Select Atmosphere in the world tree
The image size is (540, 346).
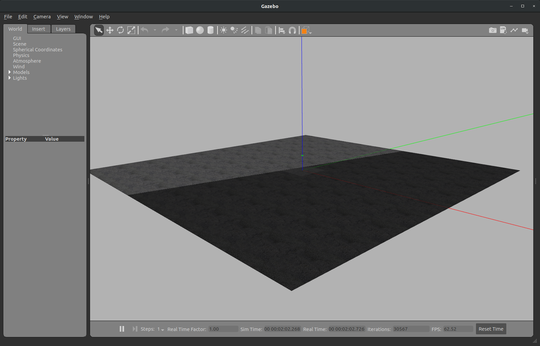point(27,61)
